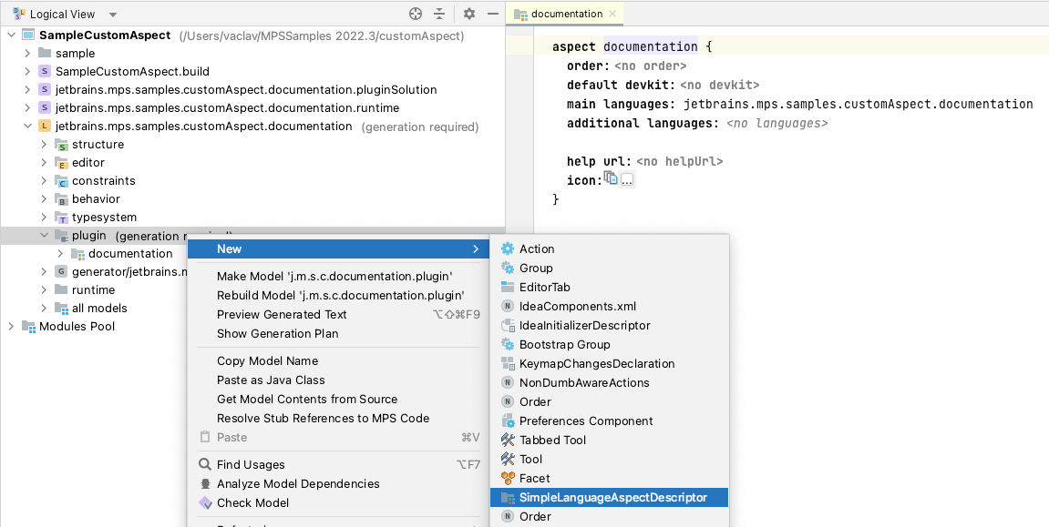Add a KeymapChangesDeclaration
The image size is (1049, 527).
click(x=598, y=363)
